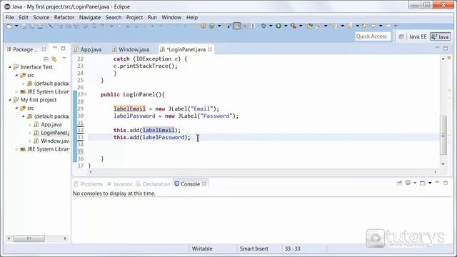Open the Refactor menu
This screenshot has width=457, height=257.
[x=64, y=17]
